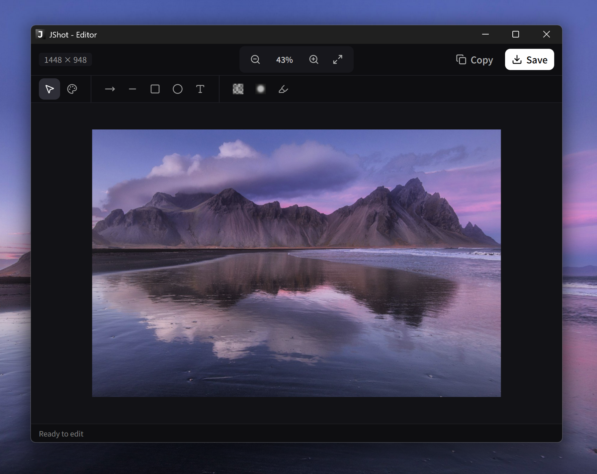Activate the text annotation tool
The image size is (597, 474).
point(200,89)
